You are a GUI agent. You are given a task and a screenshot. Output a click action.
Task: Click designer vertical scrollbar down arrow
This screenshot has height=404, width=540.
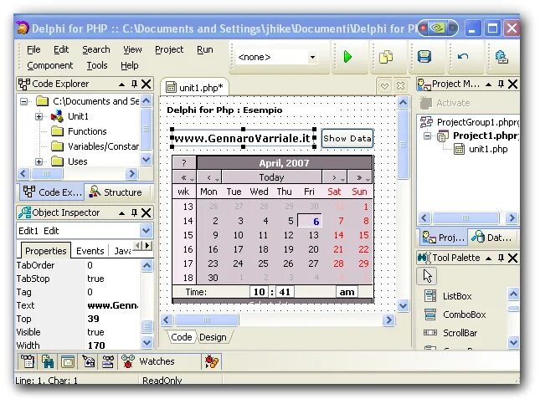tap(403, 305)
